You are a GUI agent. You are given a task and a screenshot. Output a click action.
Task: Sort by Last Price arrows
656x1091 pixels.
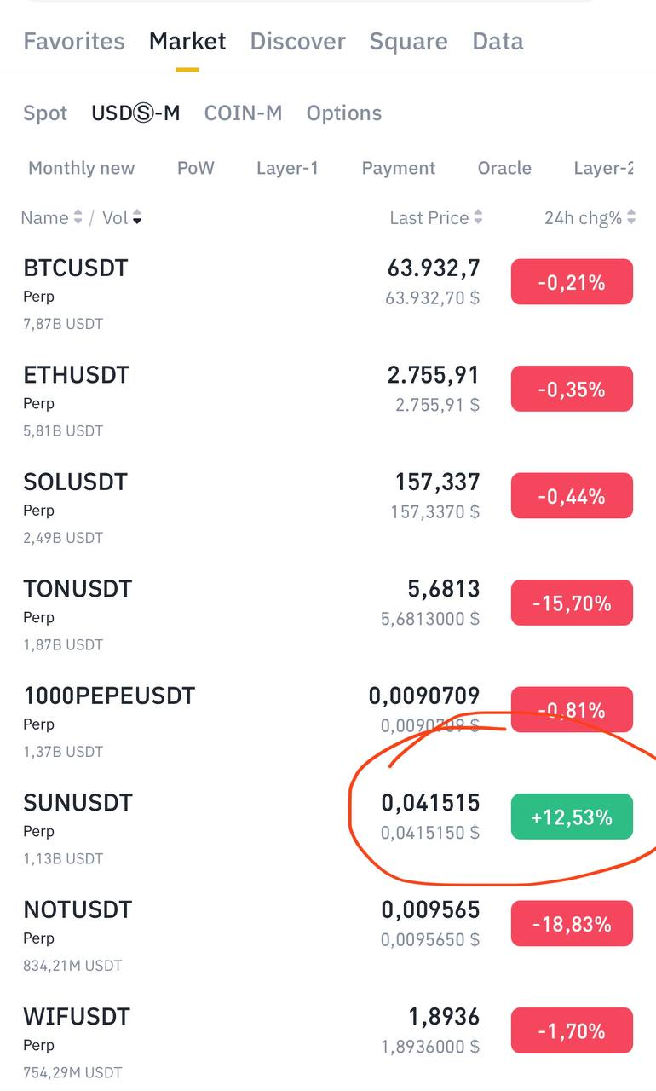point(478,218)
